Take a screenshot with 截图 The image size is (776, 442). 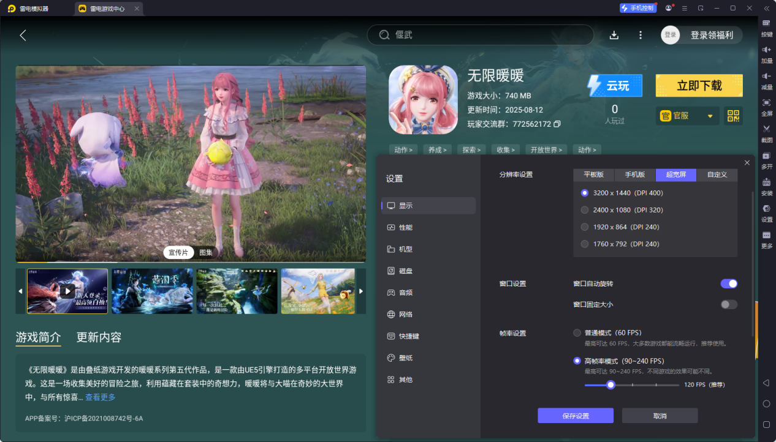coord(766,133)
